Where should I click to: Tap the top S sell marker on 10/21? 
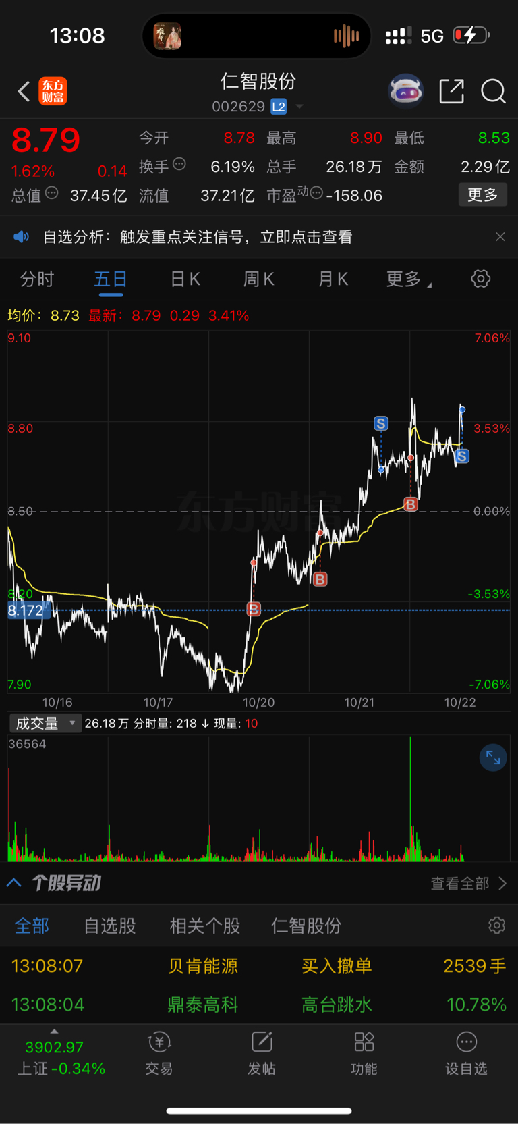coord(381,423)
